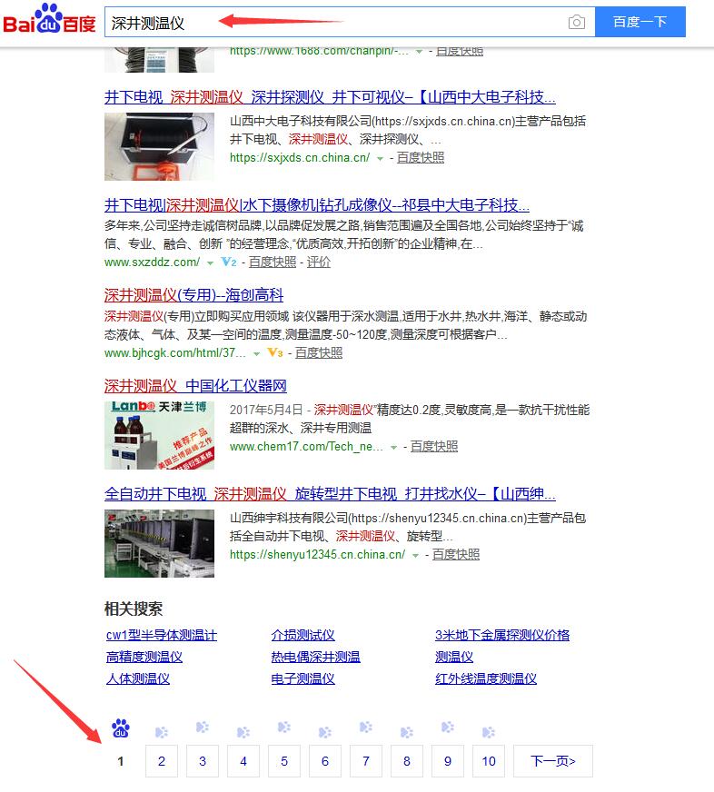Image resolution: width=714 pixels, height=792 pixels.
Task: Open the 天津兰博 Lanbo result thumbnail
Action: [x=159, y=434]
